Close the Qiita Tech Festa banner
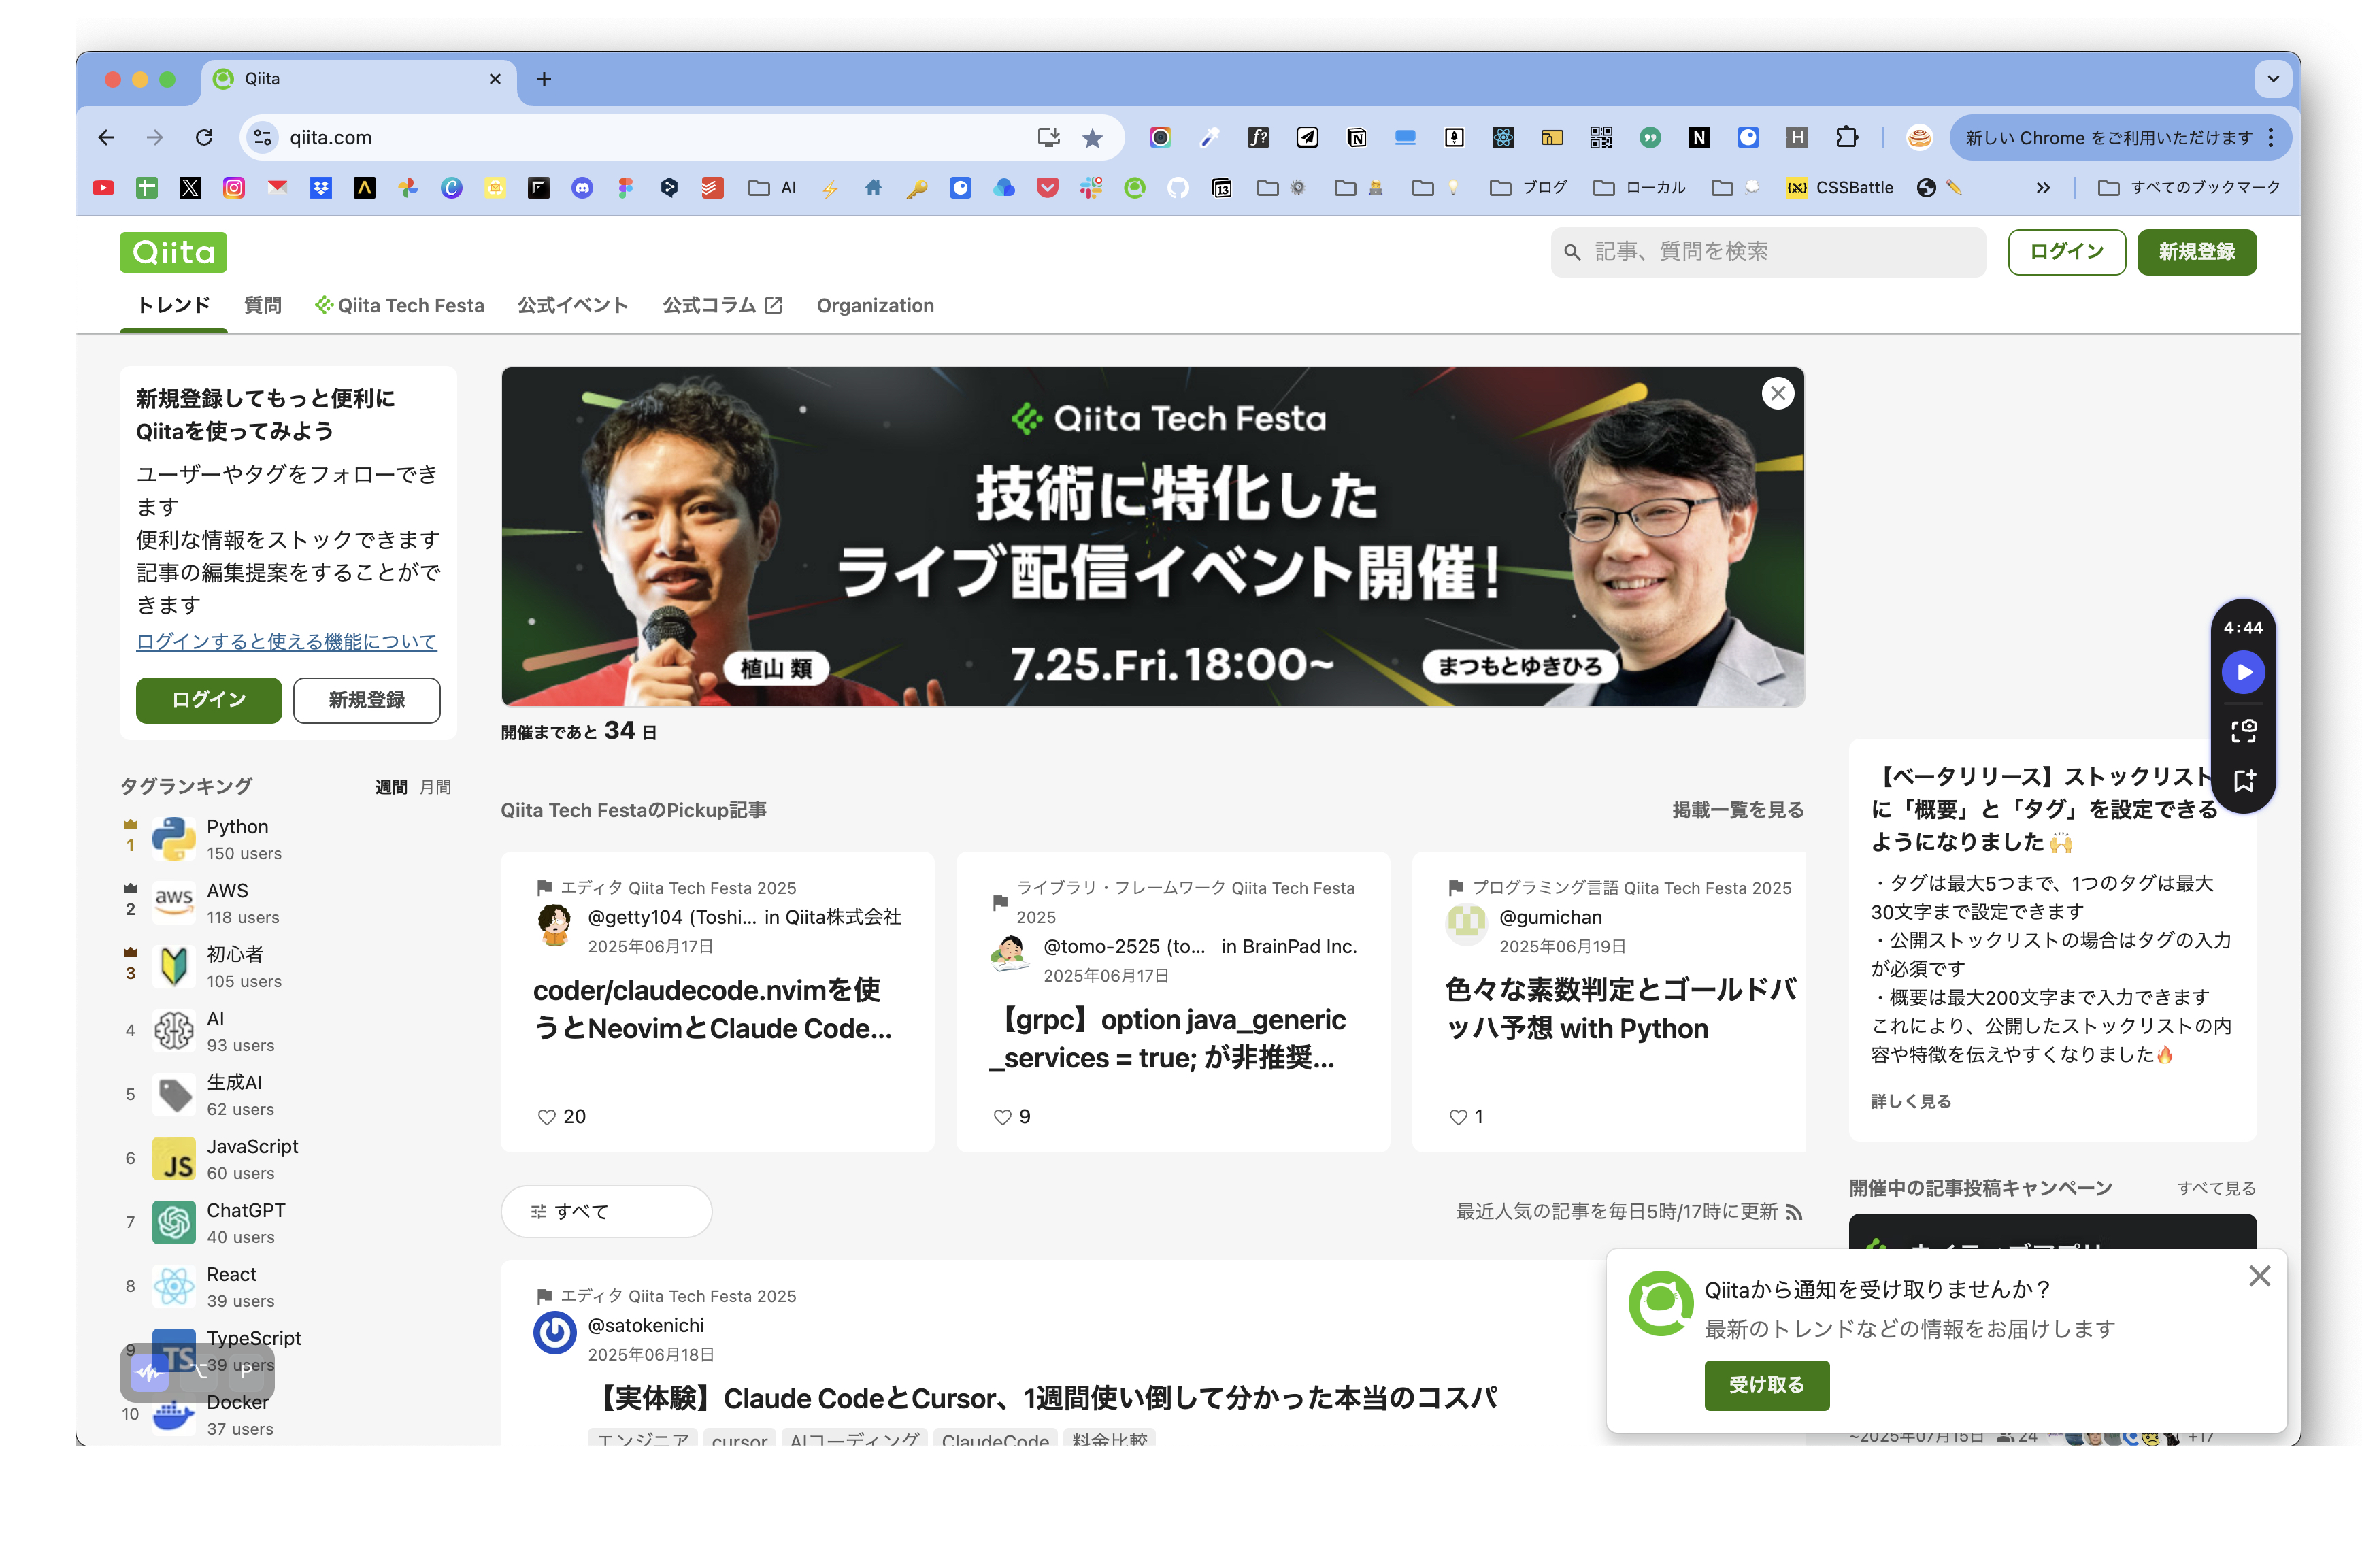Screen dimensions: 2377x1547 pyautogui.click(x=1778, y=393)
